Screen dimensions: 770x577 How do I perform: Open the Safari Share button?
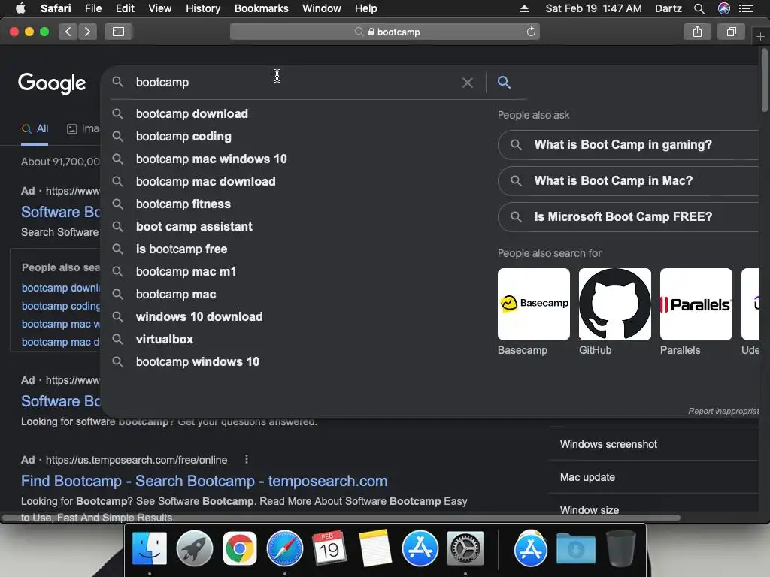click(697, 32)
